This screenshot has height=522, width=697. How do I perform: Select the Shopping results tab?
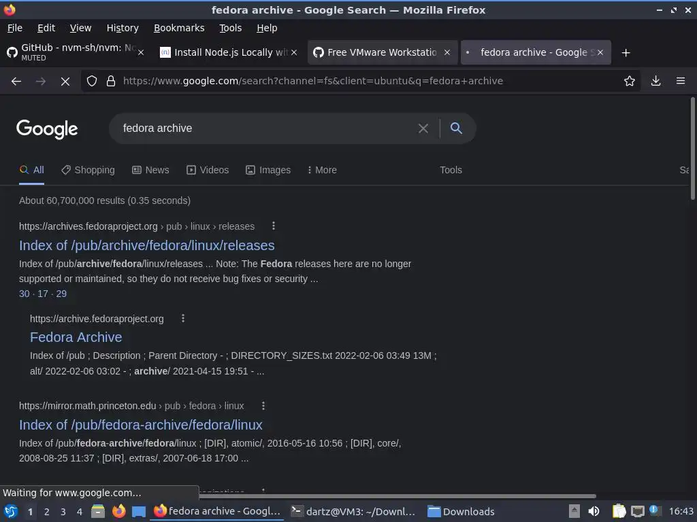(x=88, y=170)
